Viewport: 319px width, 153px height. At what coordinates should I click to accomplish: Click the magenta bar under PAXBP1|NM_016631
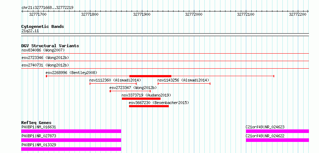pos(71,131)
